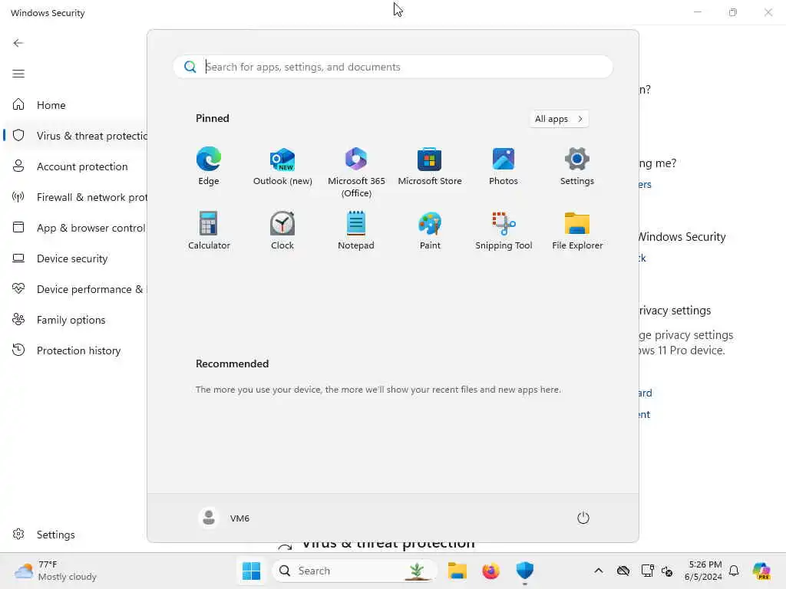Screen dimensions: 786x589
Task: Click the Windows Start button on taskbar
Action: coord(251,571)
